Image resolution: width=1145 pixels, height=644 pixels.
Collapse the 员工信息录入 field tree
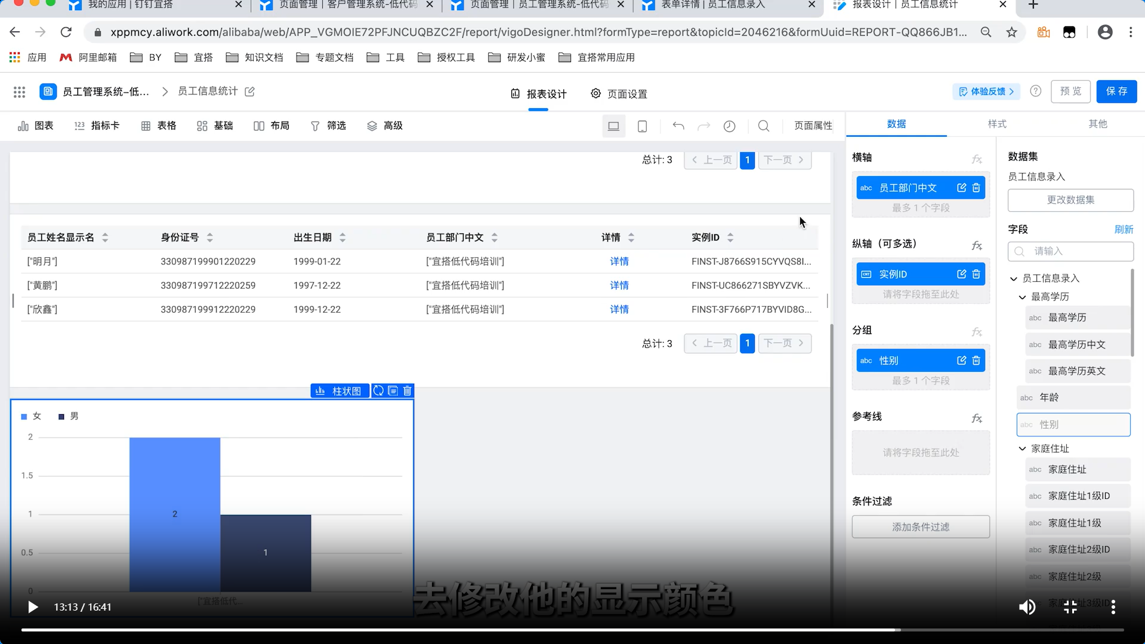point(1013,279)
